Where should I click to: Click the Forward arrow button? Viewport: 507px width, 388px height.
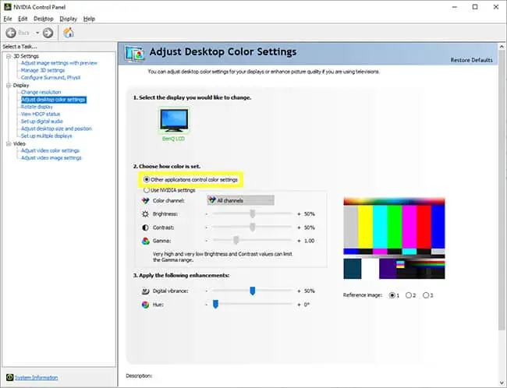pyautogui.click(x=48, y=33)
